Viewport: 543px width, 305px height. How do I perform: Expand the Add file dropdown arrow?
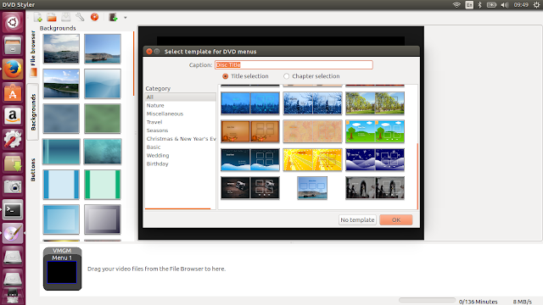[x=126, y=17]
